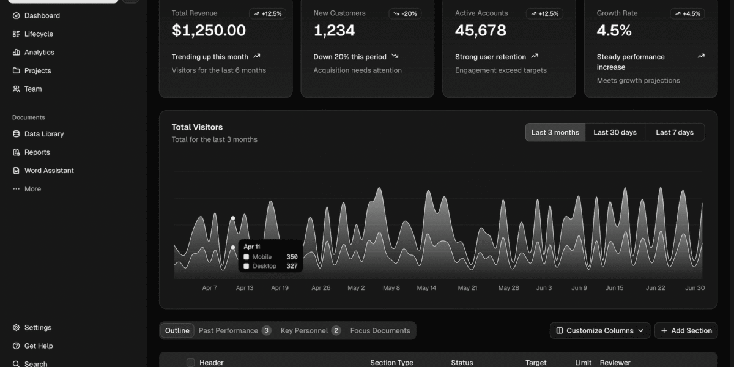Click the Reports clipboard icon
Screen dimensions: 734x367
[17, 152]
